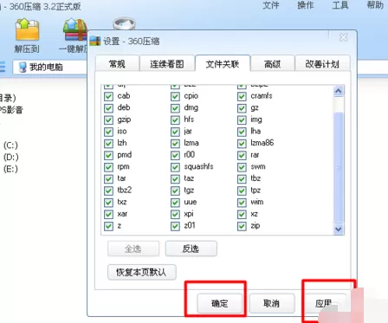Click the 一键解压 one-click extract icon
Screen dimensions: 388x323
pos(74,29)
